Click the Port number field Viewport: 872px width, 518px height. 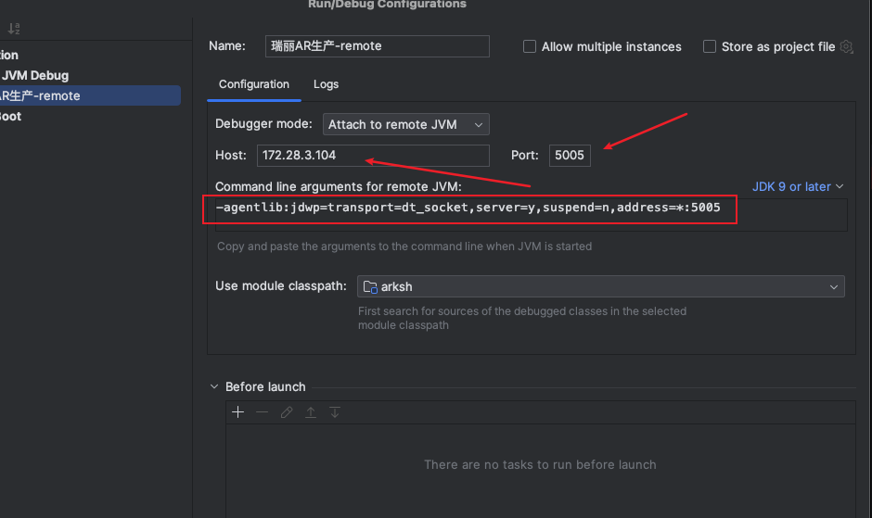pos(570,155)
